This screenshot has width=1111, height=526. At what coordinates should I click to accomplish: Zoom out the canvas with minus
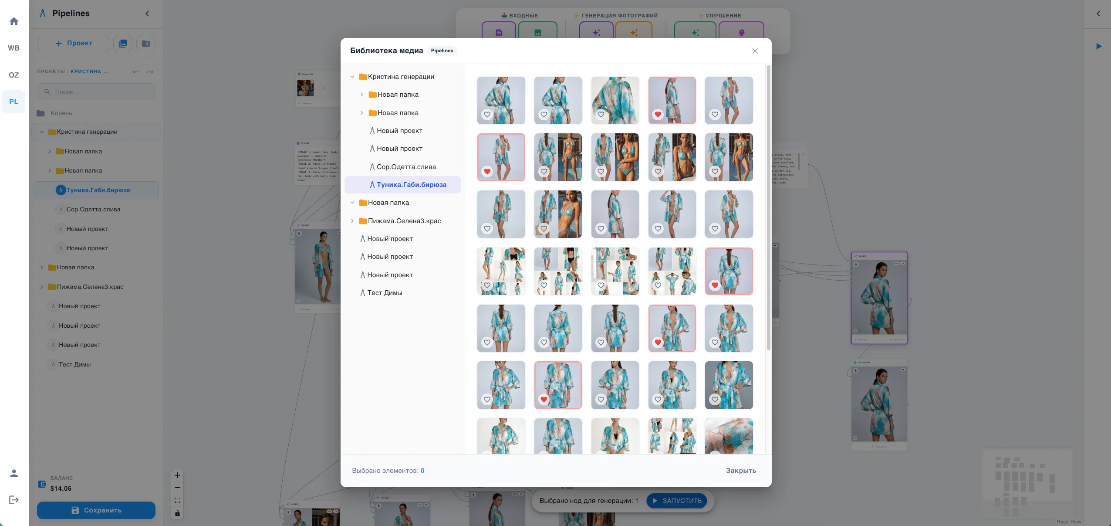click(x=177, y=488)
